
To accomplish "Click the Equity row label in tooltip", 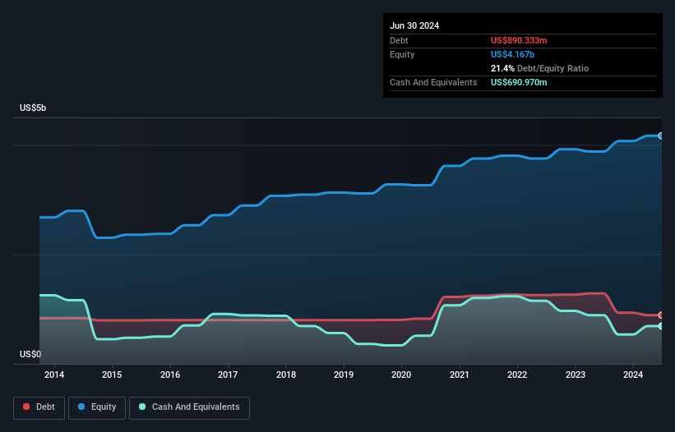I will [402, 54].
